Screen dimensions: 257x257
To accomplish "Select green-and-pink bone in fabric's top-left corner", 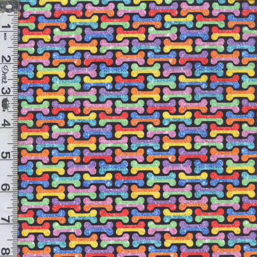I will tap(37, 10).
